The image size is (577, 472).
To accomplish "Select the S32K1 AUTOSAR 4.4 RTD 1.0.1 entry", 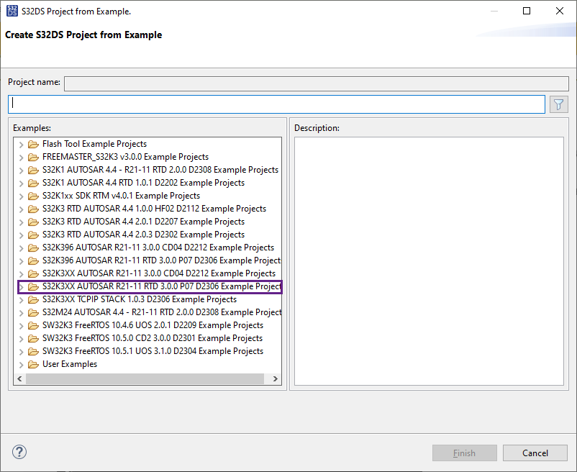I will click(x=130, y=183).
